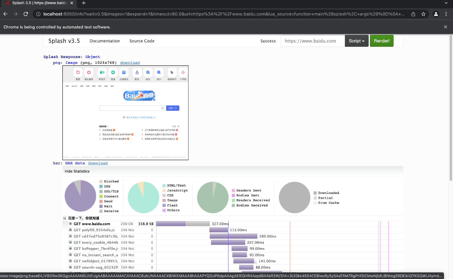Click the rendered Baidu screenshot thumbnail
453x279 pixels.
tap(126, 113)
